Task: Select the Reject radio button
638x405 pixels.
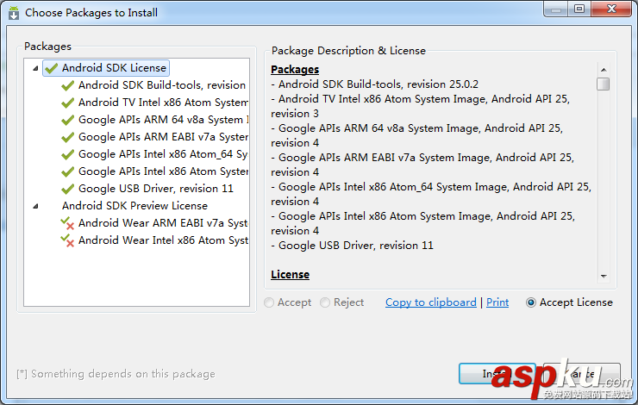Action: (325, 302)
